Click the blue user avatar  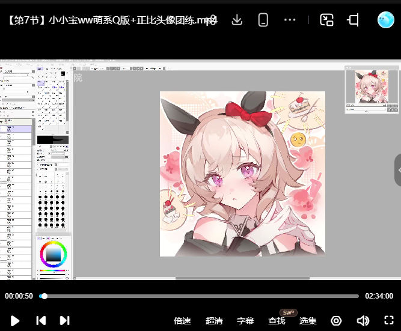point(385,20)
